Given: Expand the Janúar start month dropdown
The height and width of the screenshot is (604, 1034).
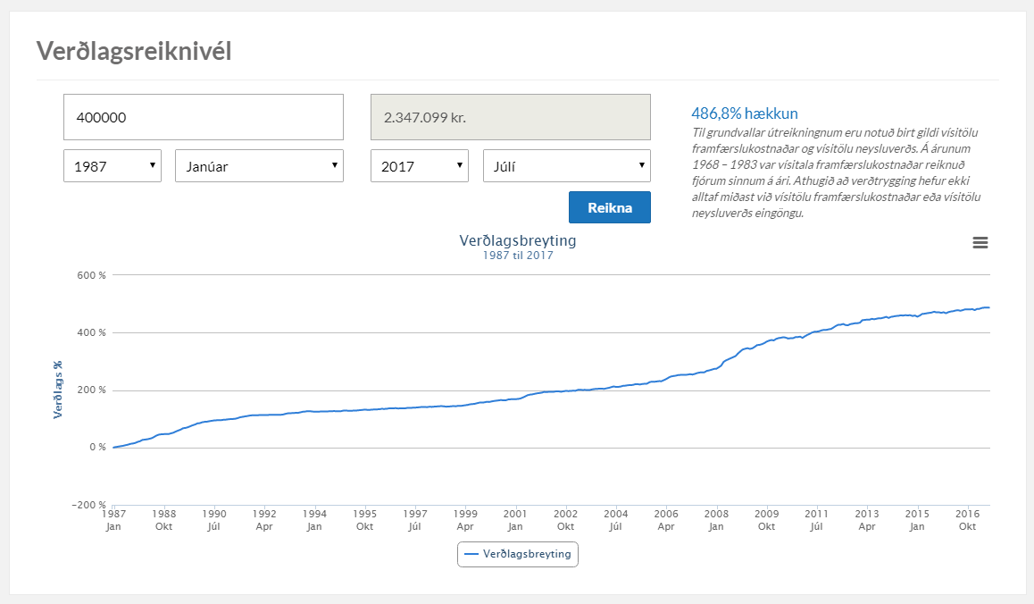Looking at the screenshot, I should (x=259, y=165).
